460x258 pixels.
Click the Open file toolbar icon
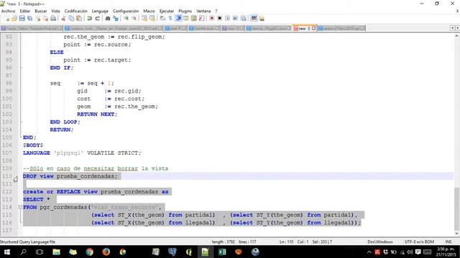(14, 19)
